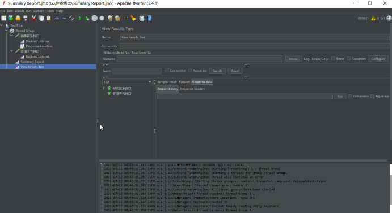This screenshot has height=213, width=392.
Task: Open the Templates toolbar icon
Action: [11, 18]
